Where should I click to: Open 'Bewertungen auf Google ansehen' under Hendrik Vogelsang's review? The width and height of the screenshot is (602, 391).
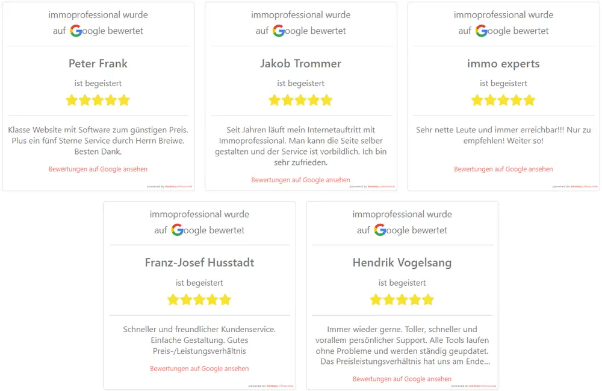402,379
